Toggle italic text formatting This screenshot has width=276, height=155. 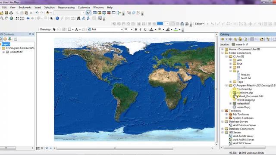click(141, 30)
